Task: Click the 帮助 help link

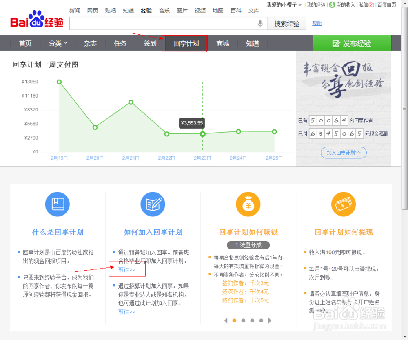Action: tap(317, 23)
